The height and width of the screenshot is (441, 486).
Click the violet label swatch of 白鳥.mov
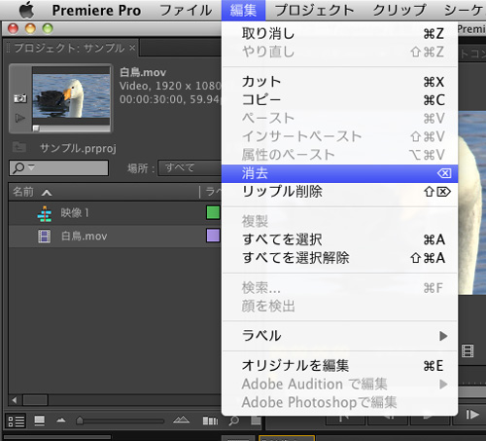click(213, 236)
